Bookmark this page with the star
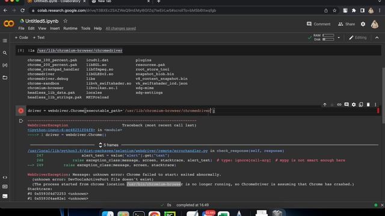Screen dimensions: 385x216 (334, 11)
